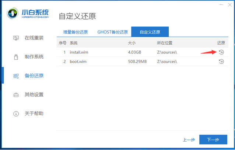Restore install.wim using its restore icon
This screenshot has height=150, width=235.
pos(221,52)
